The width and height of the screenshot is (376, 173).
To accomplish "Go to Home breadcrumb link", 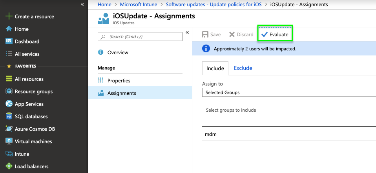I will [x=104, y=5].
